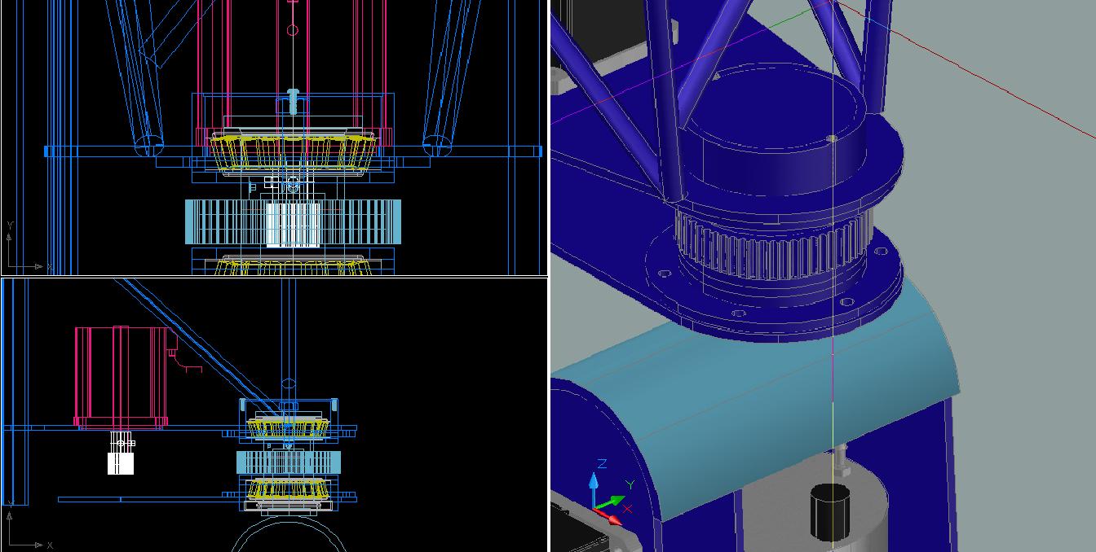Select the pink motor in bottom-left viewport

pyautogui.click(x=122, y=377)
